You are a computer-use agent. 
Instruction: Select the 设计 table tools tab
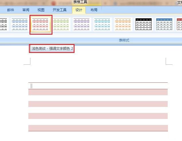(79, 10)
